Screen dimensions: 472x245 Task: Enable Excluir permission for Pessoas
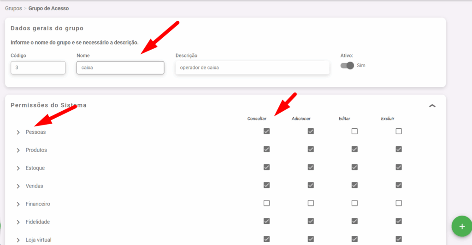[399, 131]
